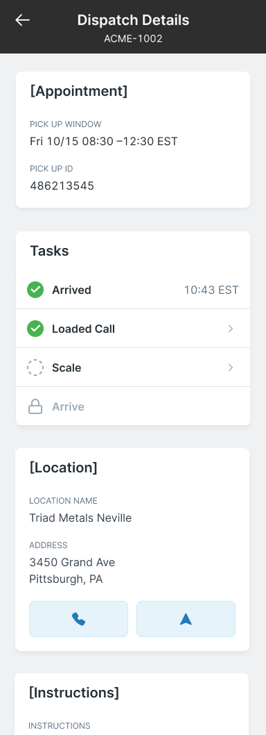Tap the dashed circle beside Scale
The height and width of the screenshot is (735, 266).
tap(35, 367)
